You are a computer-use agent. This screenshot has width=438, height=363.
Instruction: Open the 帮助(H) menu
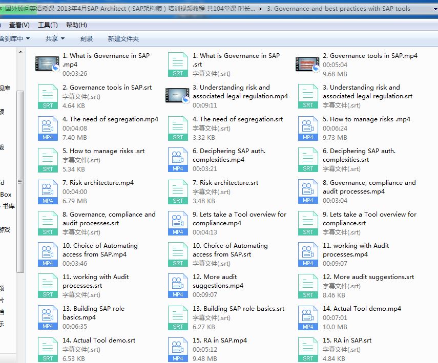coord(76,25)
